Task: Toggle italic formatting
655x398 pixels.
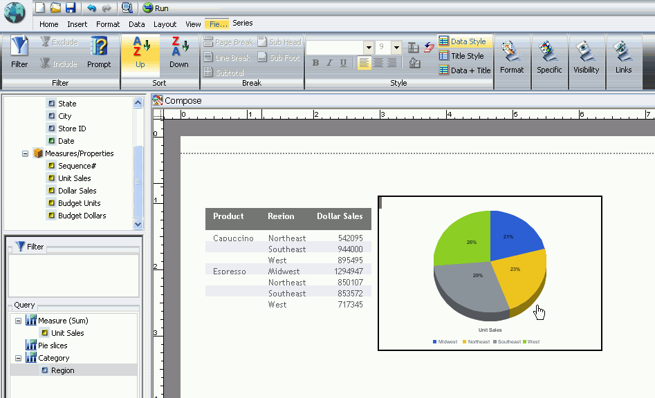Action: click(x=330, y=63)
